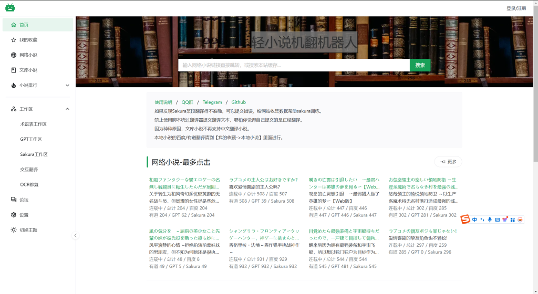
Task: Collapse the 工作区 section chevron
Action: click(x=67, y=109)
